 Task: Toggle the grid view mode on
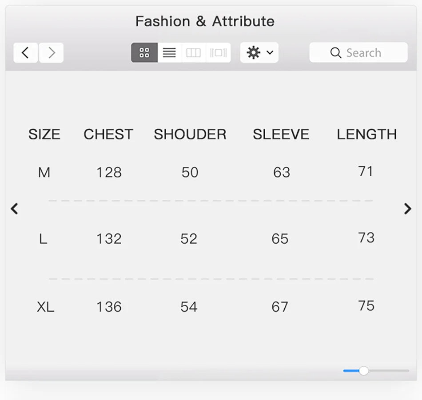[143, 52]
